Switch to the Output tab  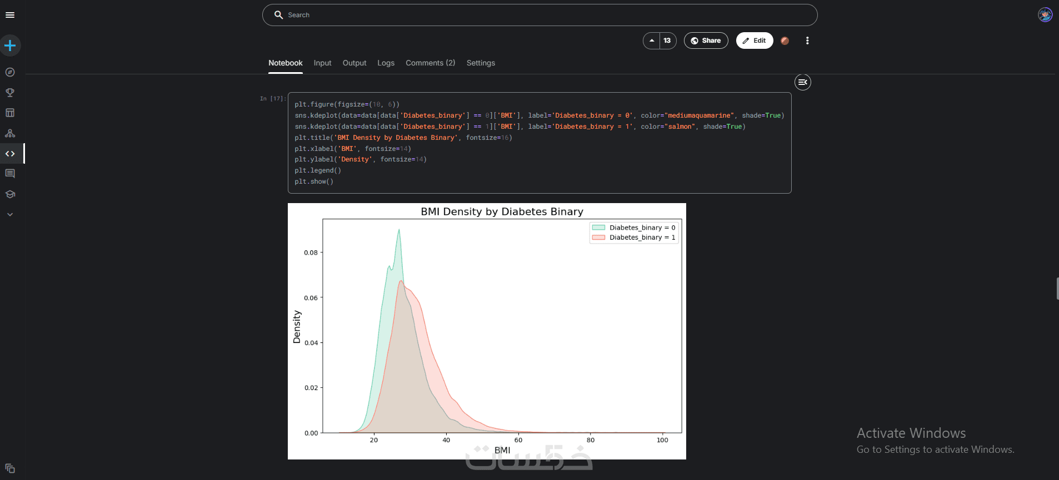click(x=354, y=63)
